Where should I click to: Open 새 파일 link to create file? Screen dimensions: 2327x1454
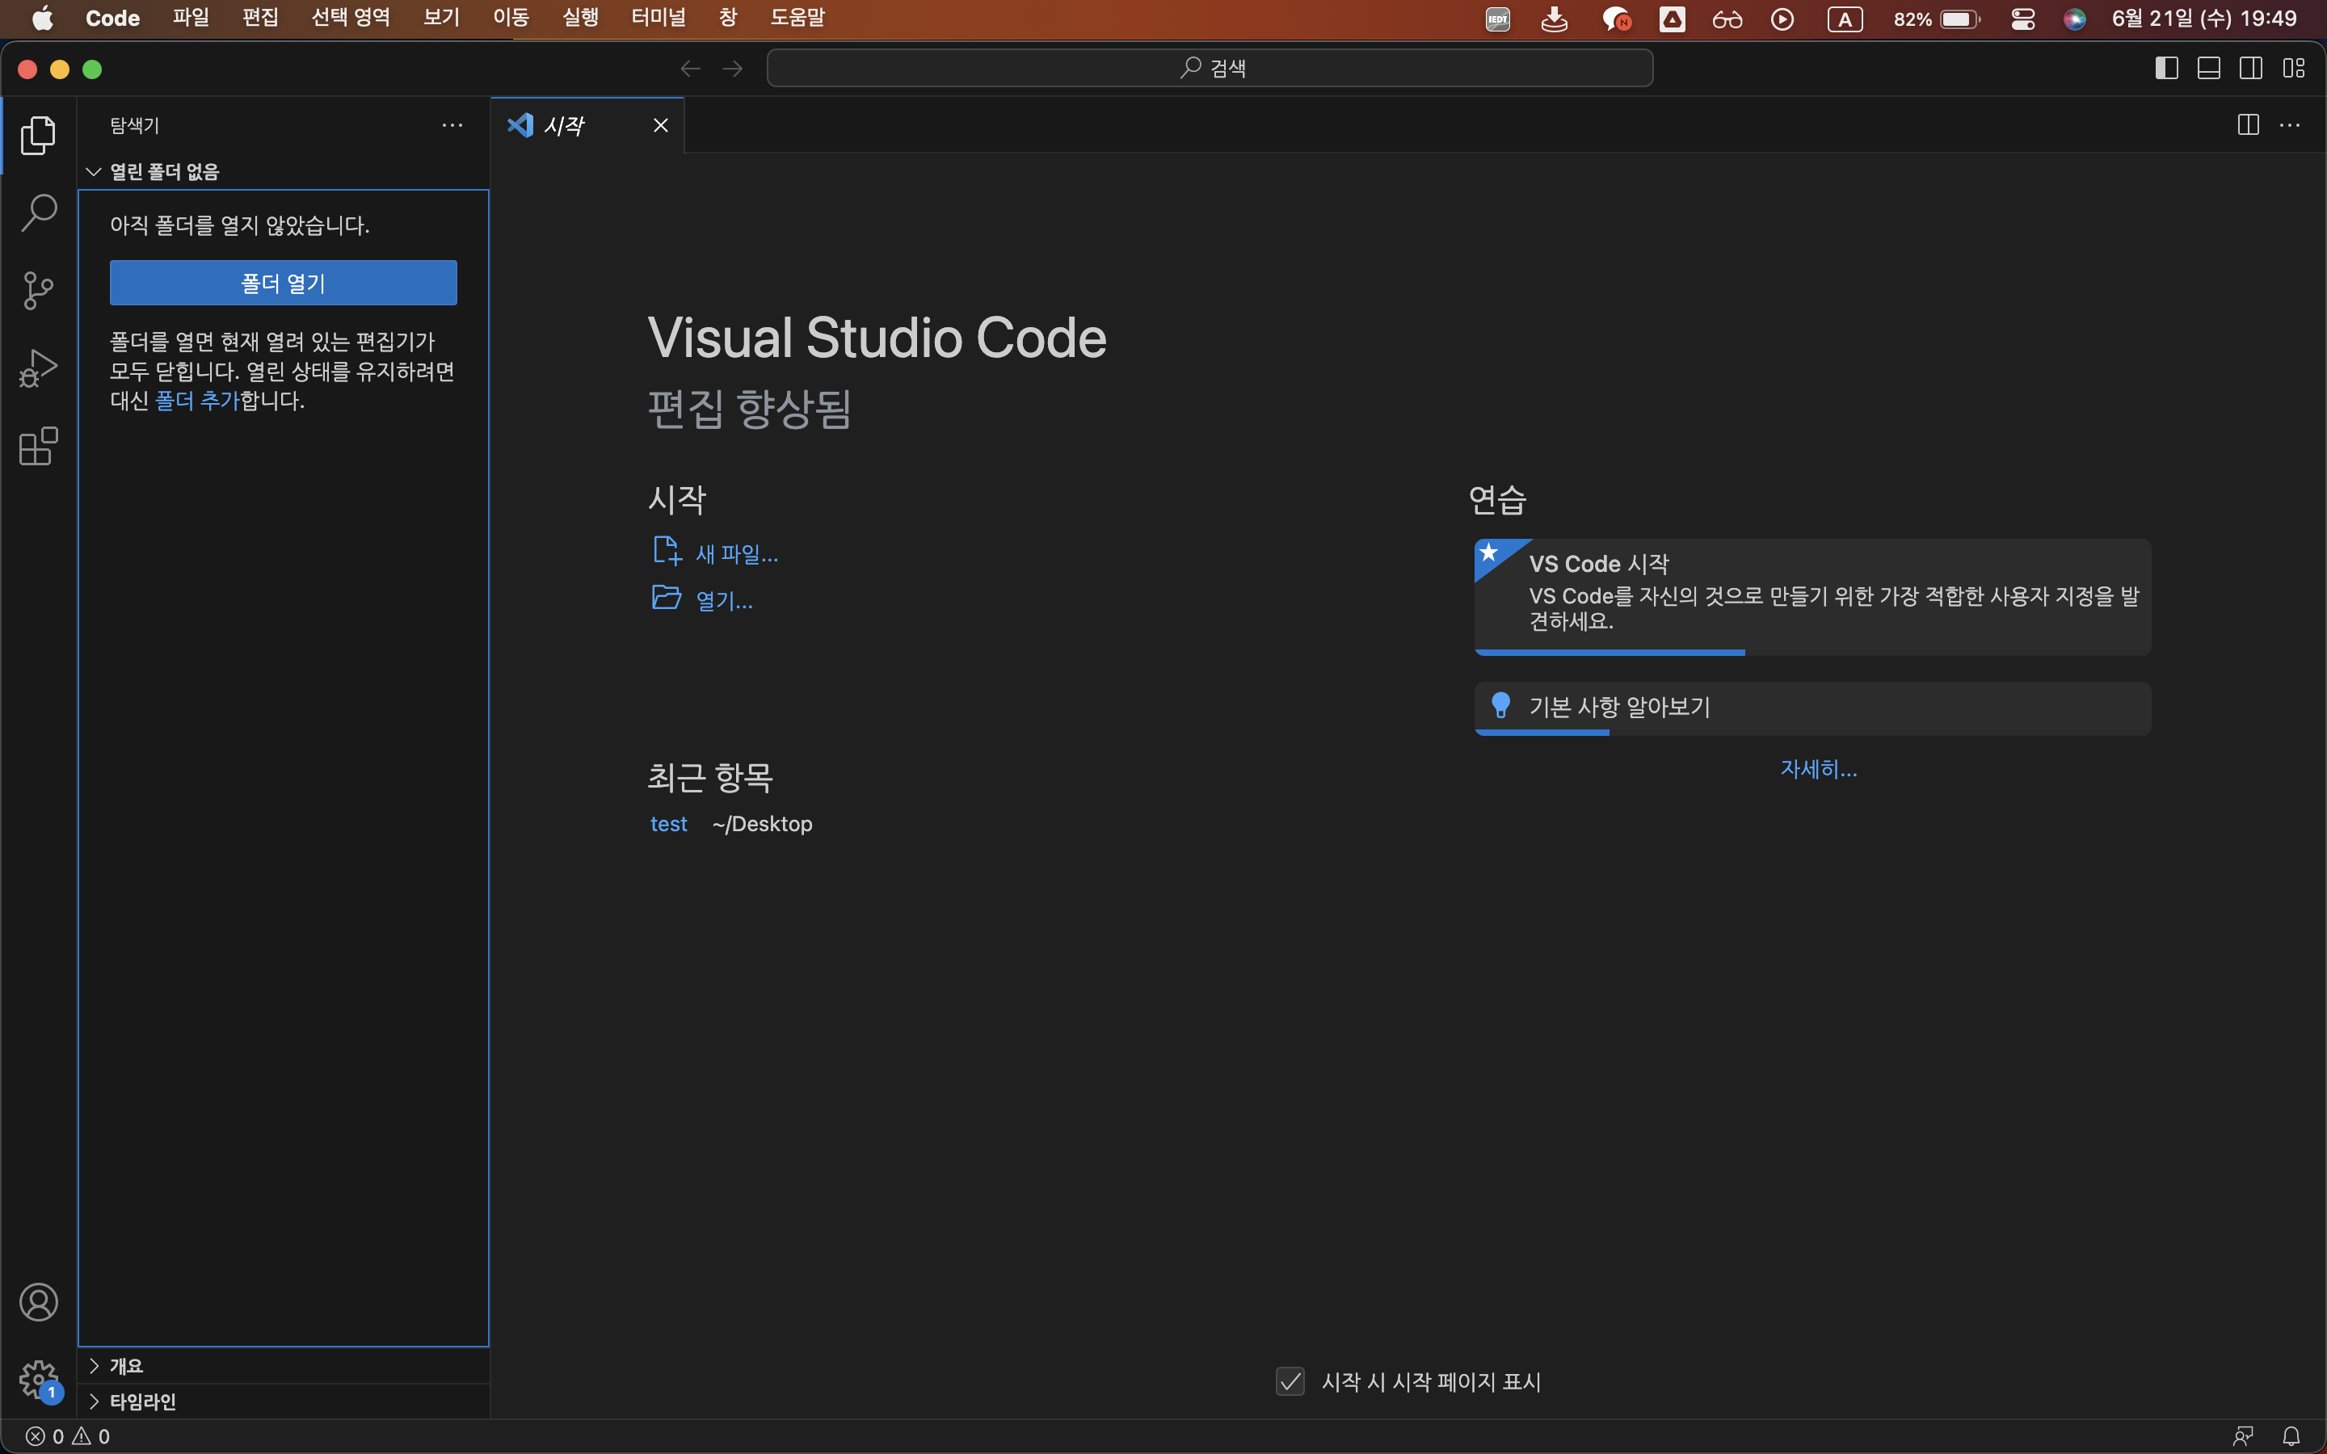click(x=735, y=552)
